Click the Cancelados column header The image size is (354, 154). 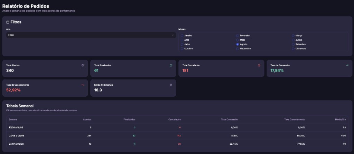click(x=175, y=119)
